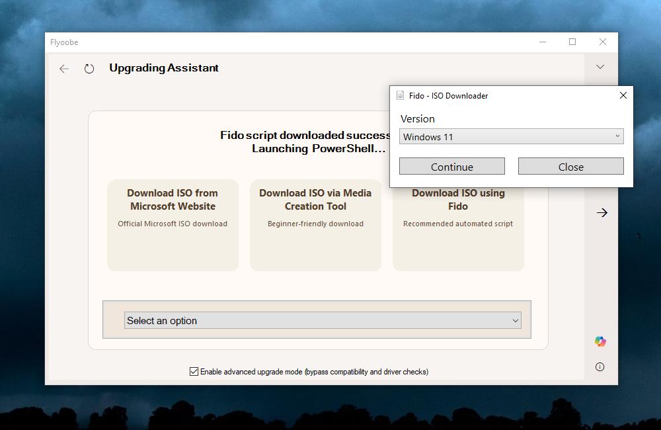The image size is (661, 430).
Task: Expand the top-right chevron in Flyoobe
Action: point(600,67)
